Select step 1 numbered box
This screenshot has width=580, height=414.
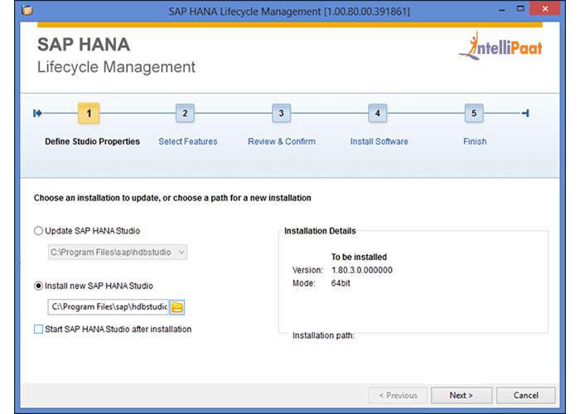coord(89,113)
